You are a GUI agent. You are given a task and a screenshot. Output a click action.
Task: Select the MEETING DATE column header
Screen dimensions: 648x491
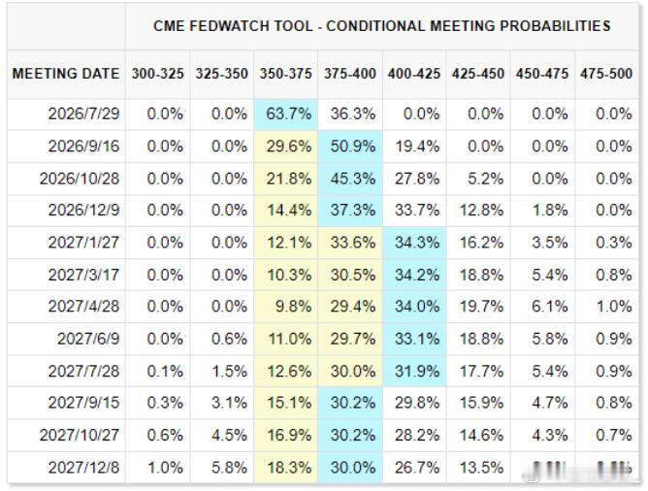coord(66,74)
